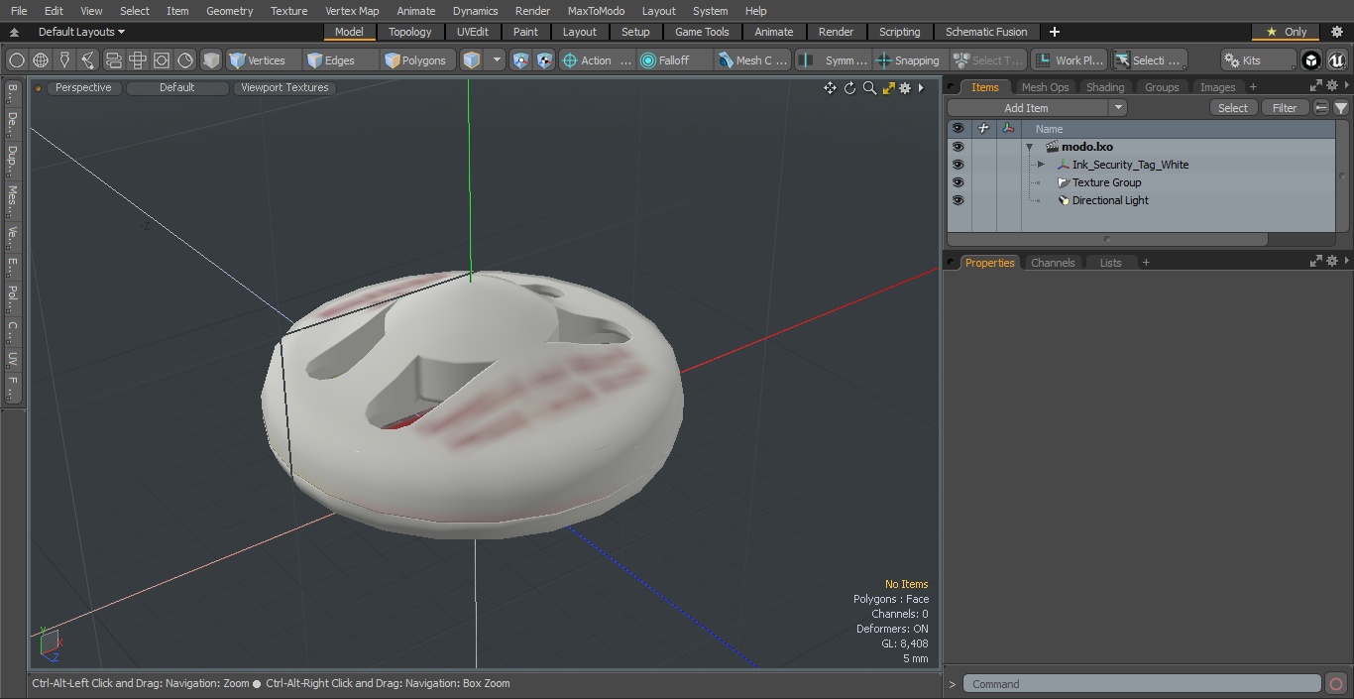Open the Falloff options

[x=674, y=60]
